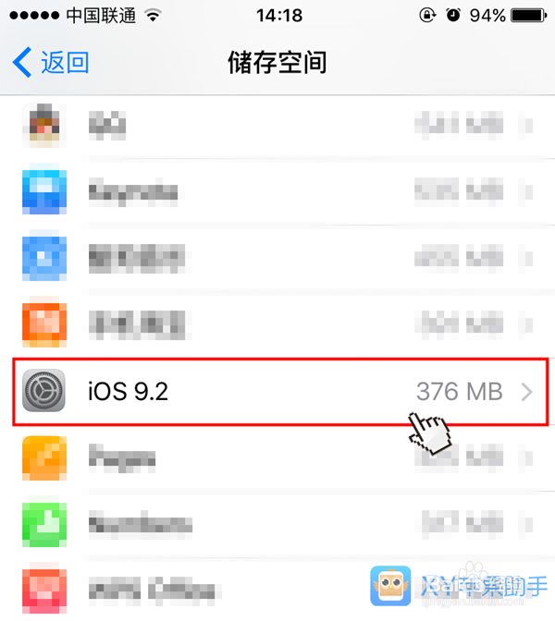
Task: Tap the pixelated avatar icon in first row
Action: pyautogui.click(x=44, y=126)
